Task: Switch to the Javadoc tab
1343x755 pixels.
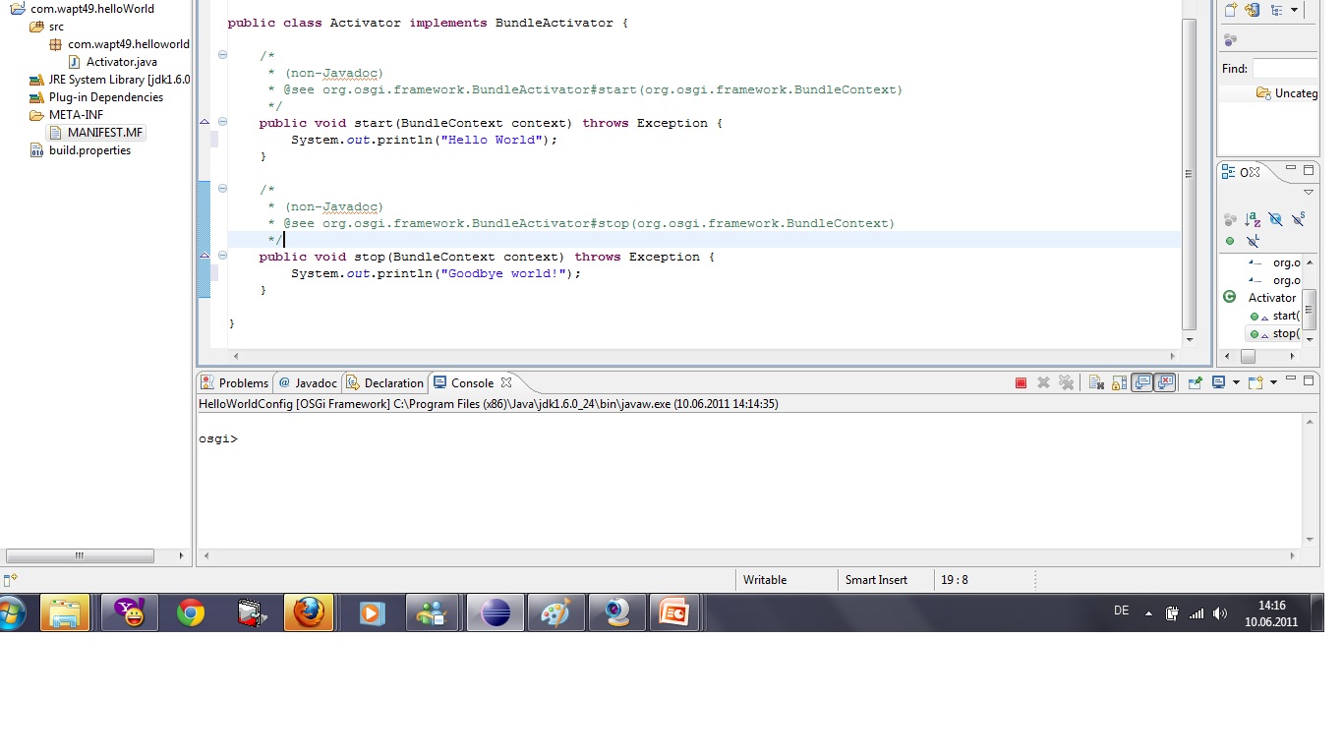Action: tap(308, 383)
